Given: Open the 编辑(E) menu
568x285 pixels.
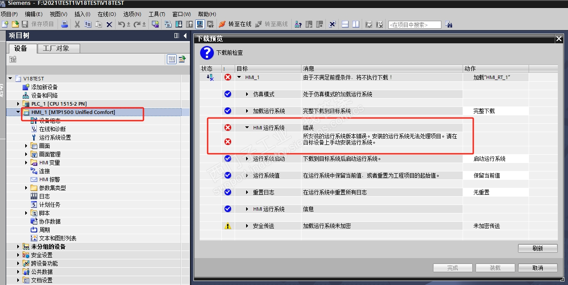Looking at the screenshot, I should 34,14.
